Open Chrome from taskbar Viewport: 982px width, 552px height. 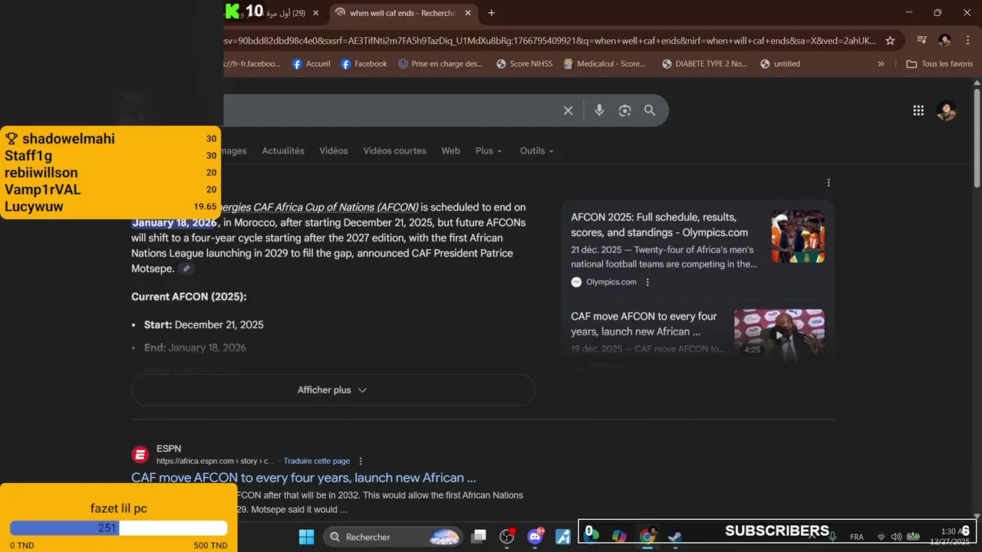tap(648, 537)
